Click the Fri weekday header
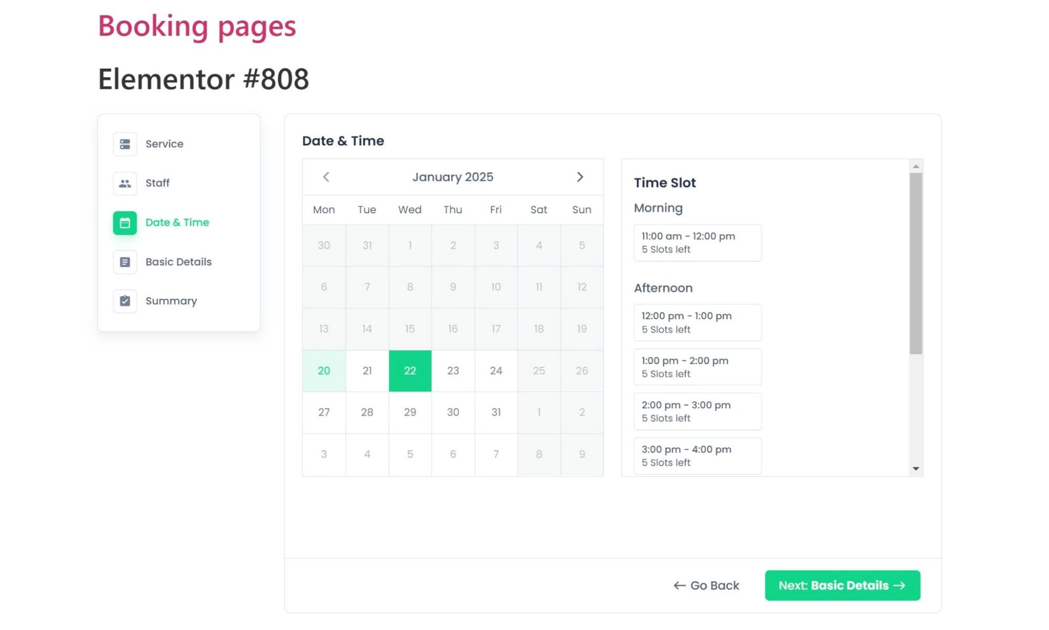 (496, 210)
